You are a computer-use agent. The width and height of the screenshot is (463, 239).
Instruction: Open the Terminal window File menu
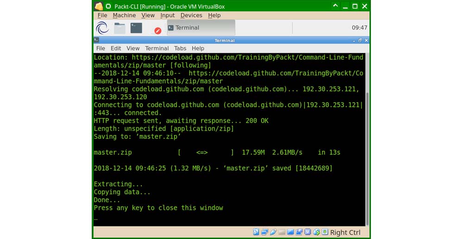pos(100,49)
